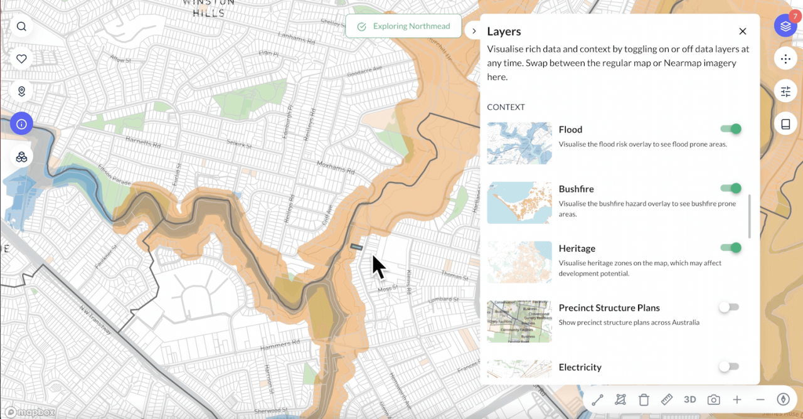The height and width of the screenshot is (419, 803).
Task: Open saved favourites with the heart icon
Action: tap(21, 58)
